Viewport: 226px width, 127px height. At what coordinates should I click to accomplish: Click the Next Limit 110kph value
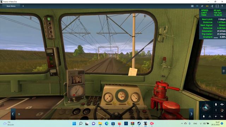click(x=222, y=19)
